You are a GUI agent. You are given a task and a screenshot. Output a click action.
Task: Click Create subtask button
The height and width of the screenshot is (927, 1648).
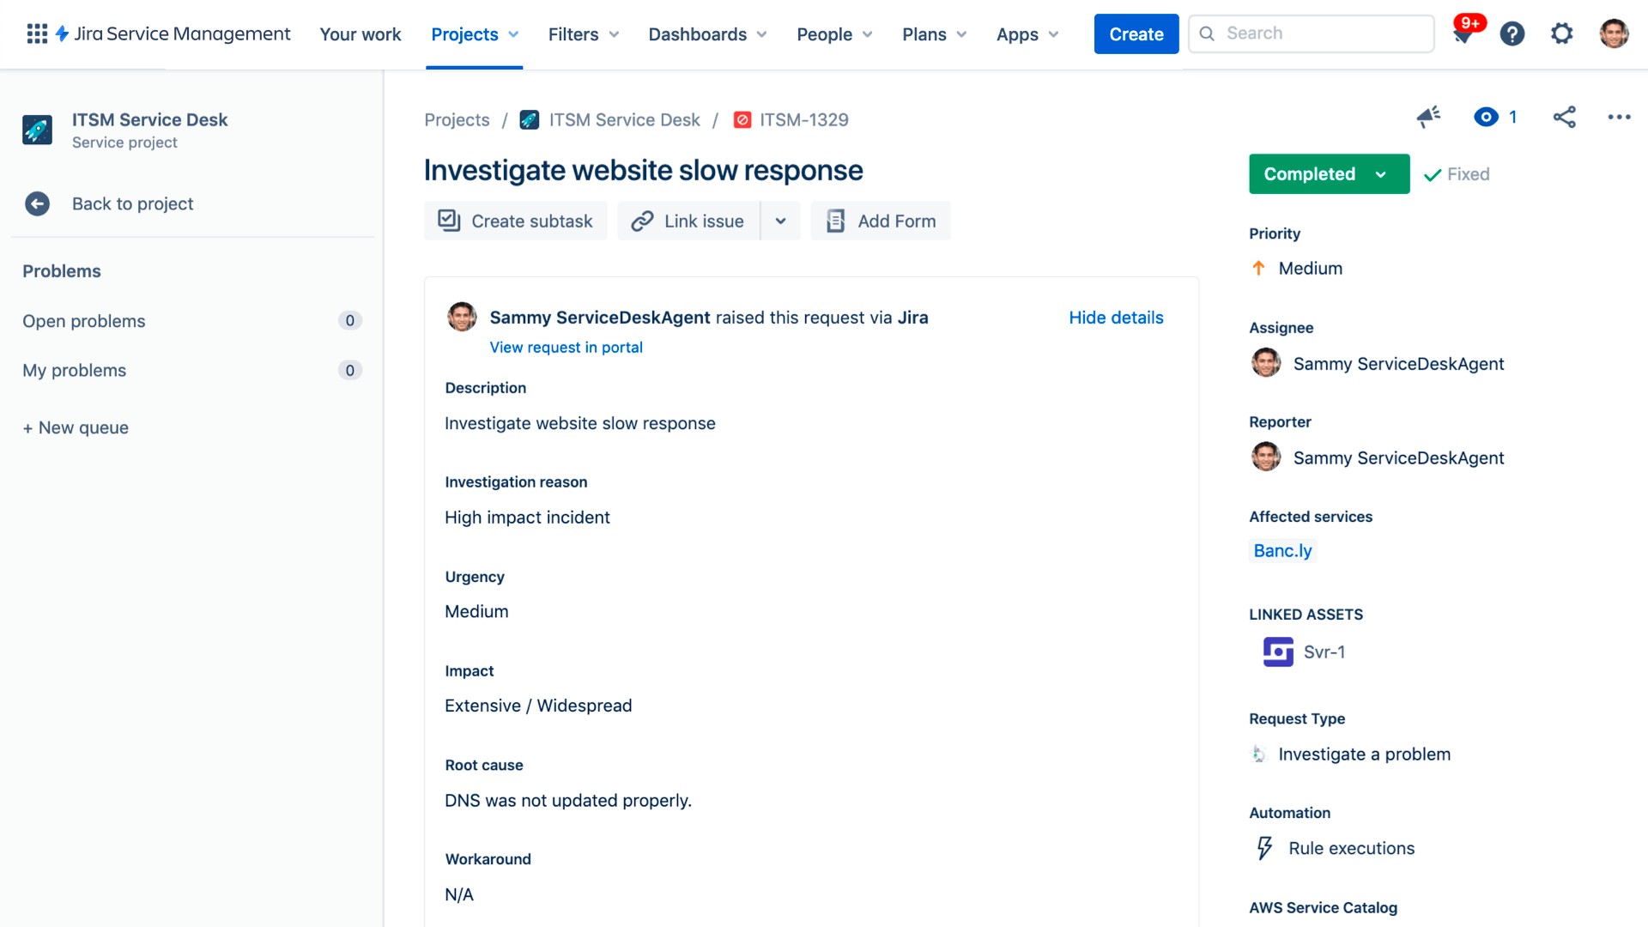point(515,221)
